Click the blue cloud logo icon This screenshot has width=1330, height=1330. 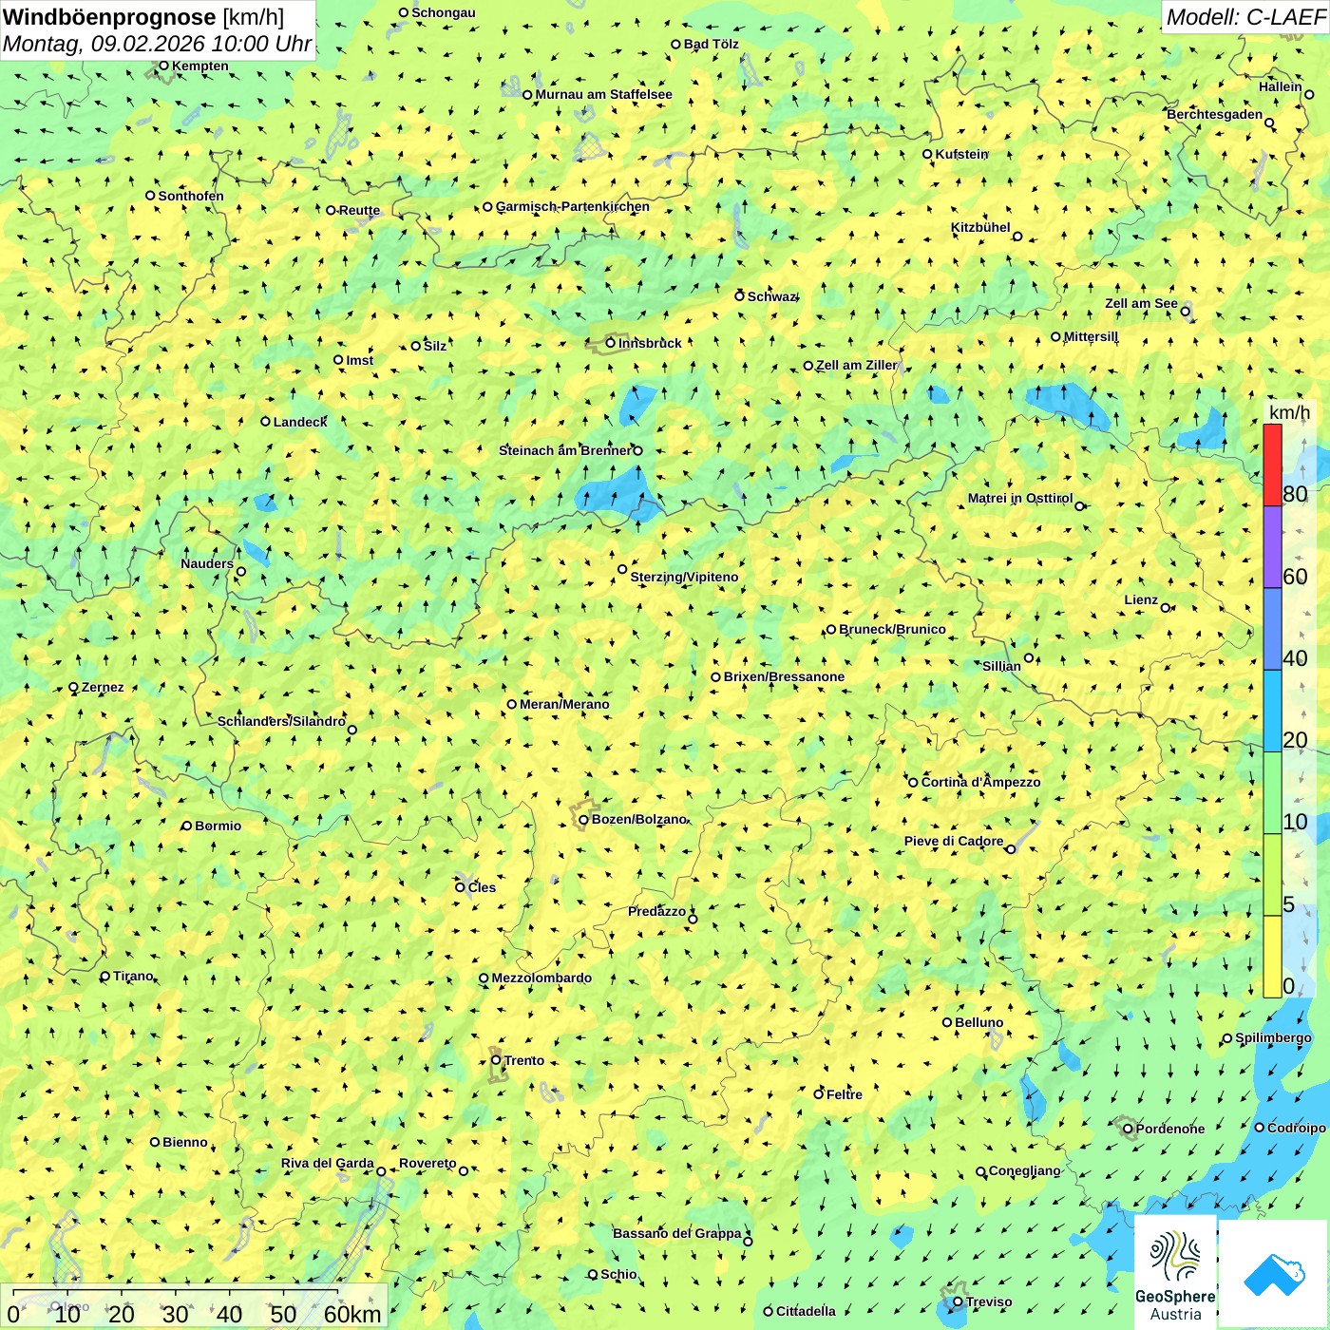tap(1274, 1275)
